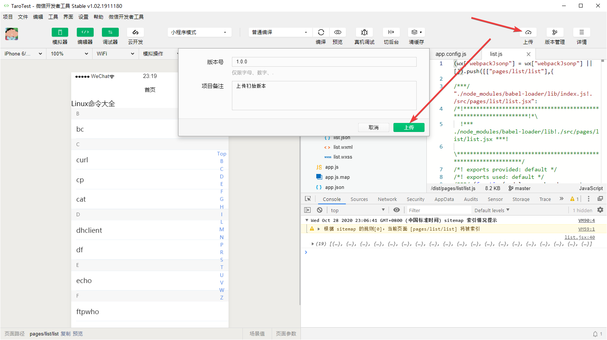Viewport: 607px width, 340px height.
Task: Open the WiFi network dropdown
Action: click(x=115, y=54)
